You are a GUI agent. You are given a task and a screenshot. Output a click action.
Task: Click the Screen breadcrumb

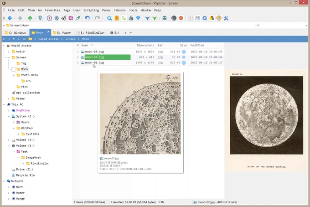click(70, 39)
